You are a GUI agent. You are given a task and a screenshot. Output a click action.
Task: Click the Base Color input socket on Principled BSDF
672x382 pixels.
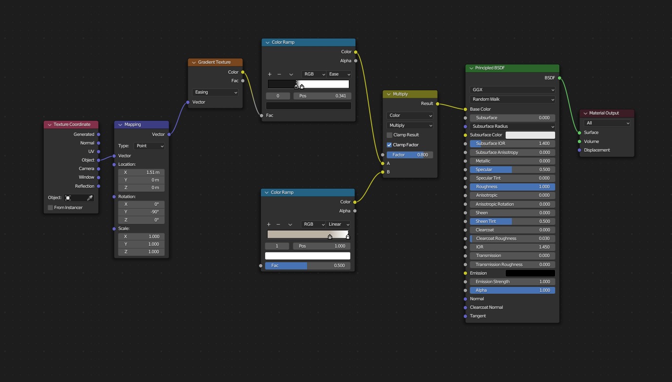465,109
